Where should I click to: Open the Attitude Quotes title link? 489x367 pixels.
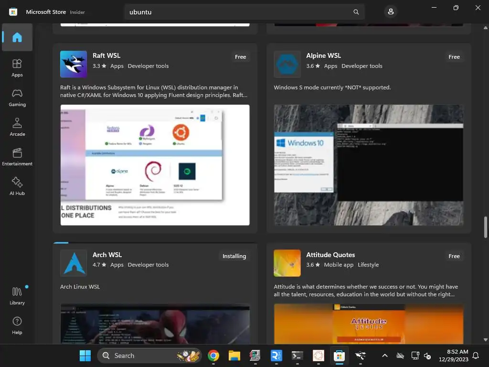[330, 255]
